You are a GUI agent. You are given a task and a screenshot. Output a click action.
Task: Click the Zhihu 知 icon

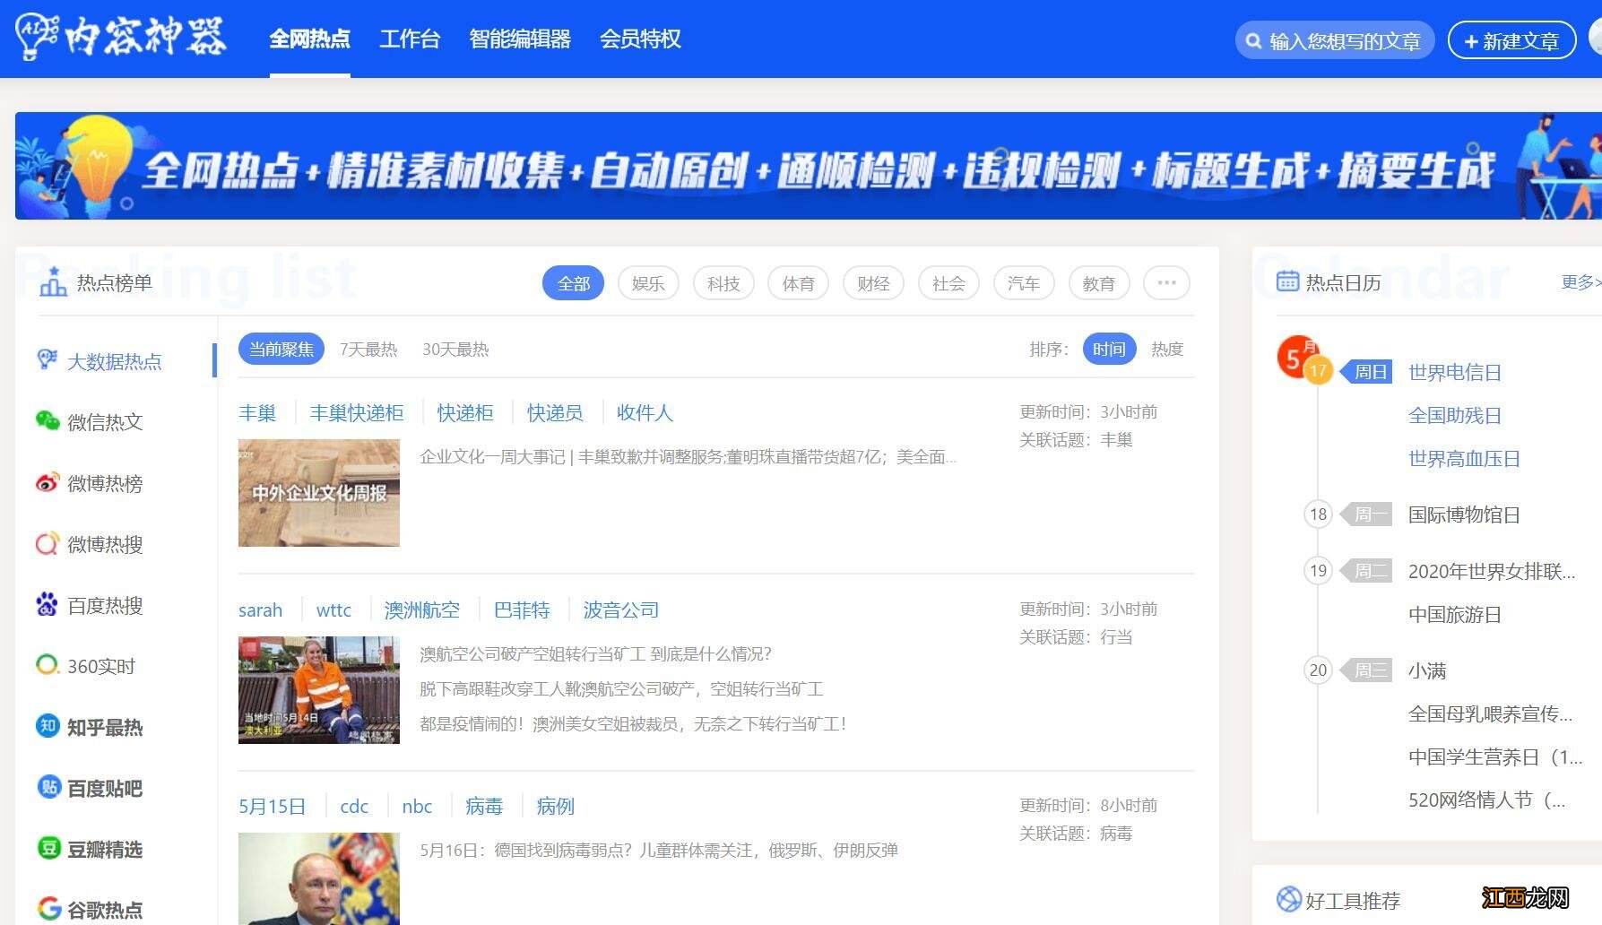(x=48, y=726)
